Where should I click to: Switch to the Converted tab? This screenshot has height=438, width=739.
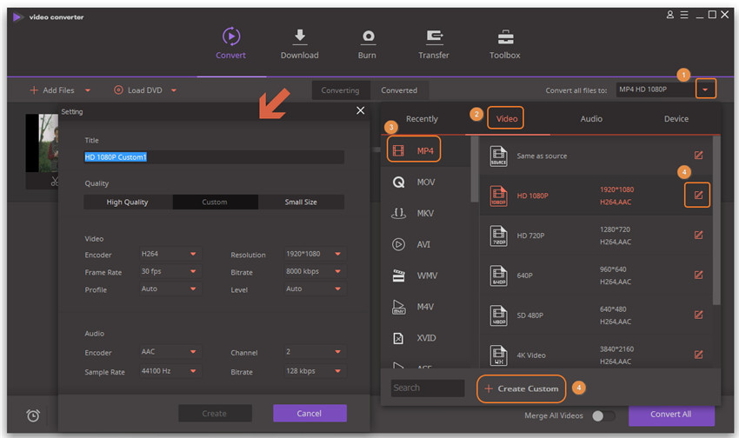pyautogui.click(x=399, y=90)
